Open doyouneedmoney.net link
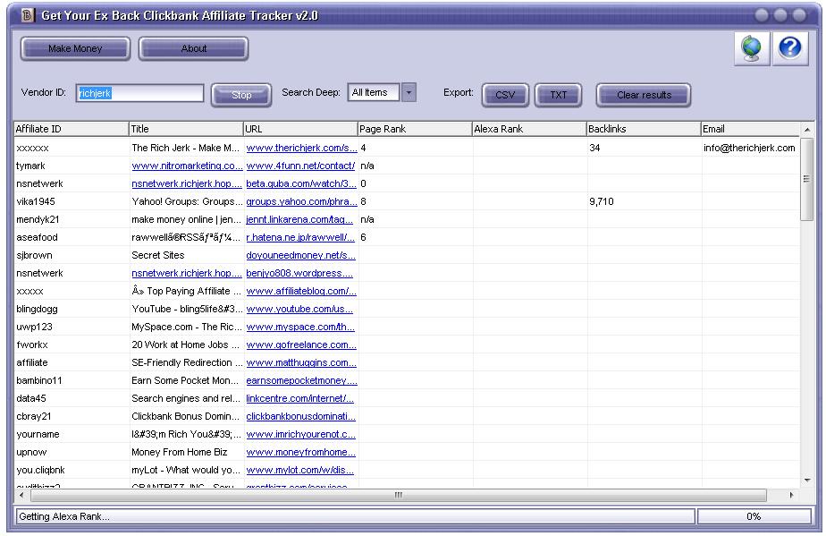This screenshot has height=536, width=826. 300,256
